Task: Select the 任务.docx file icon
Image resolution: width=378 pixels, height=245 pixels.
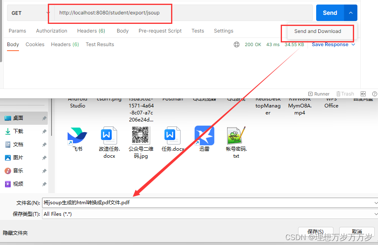Action: point(172,135)
